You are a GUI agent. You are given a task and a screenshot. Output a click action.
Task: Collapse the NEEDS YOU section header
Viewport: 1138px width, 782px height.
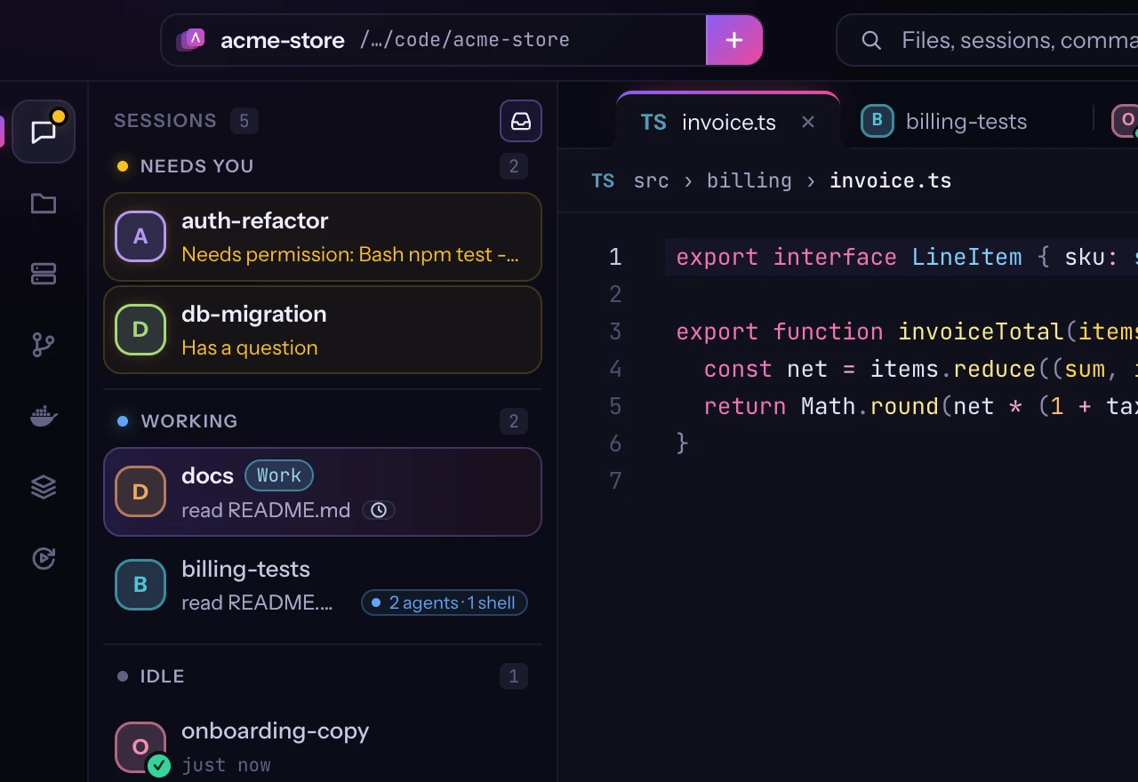click(323, 166)
